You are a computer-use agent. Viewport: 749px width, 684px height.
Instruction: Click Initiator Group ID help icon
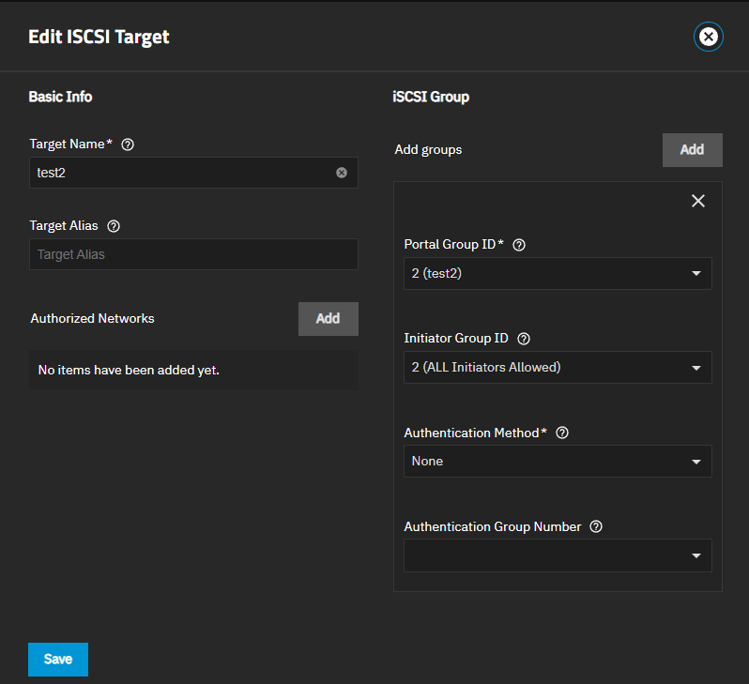pos(524,339)
